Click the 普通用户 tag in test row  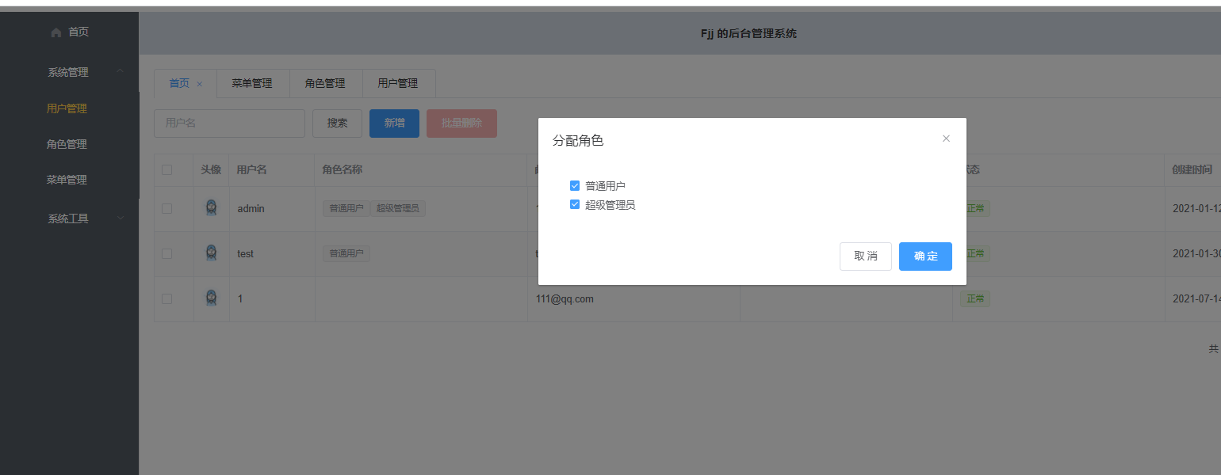coord(346,254)
